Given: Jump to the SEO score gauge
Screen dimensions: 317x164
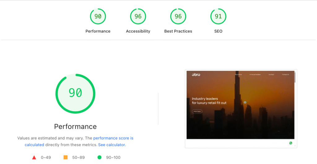Looking at the screenshot, I should (x=218, y=17).
